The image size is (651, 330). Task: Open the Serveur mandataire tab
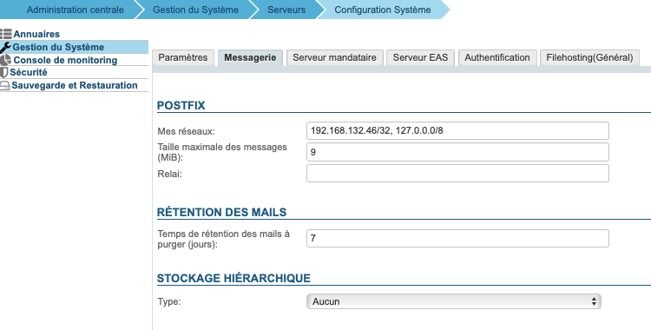335,58
